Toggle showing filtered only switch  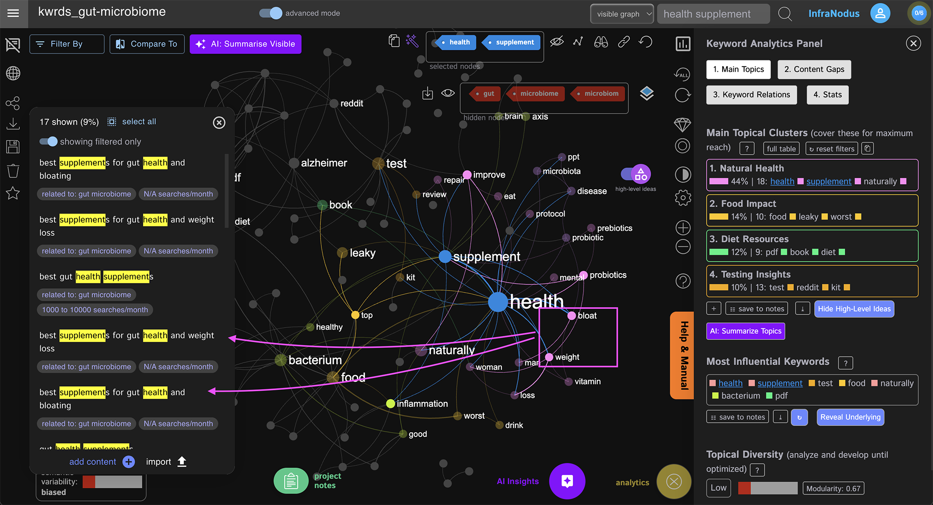pos(49,141)
